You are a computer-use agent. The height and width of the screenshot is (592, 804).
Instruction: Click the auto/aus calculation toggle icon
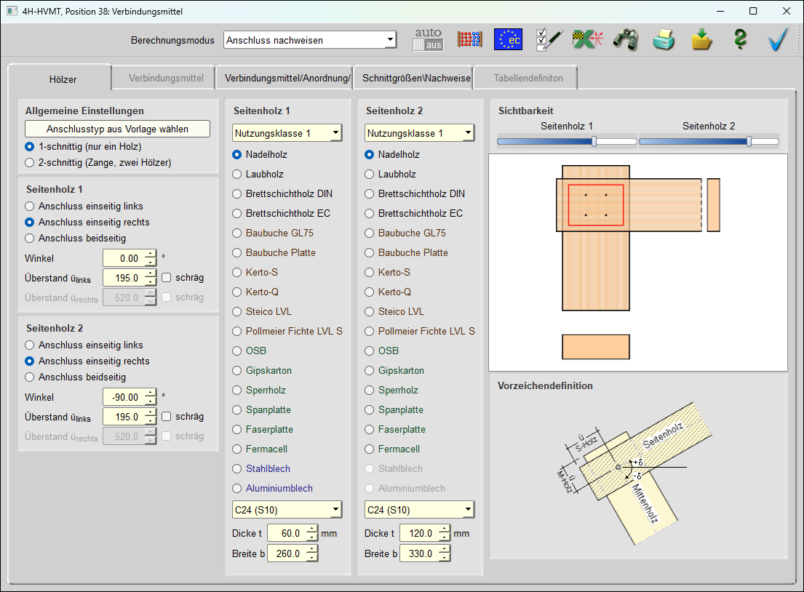(428, 39)
